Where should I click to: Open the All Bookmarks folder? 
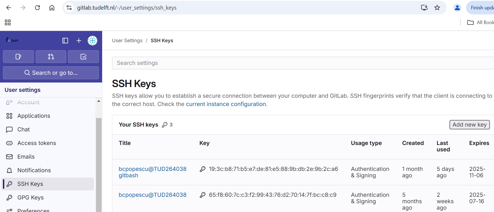tap(480, 22)
